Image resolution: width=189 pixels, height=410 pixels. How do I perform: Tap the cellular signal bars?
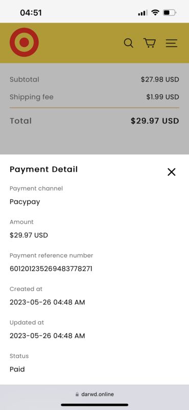point(143,12)
